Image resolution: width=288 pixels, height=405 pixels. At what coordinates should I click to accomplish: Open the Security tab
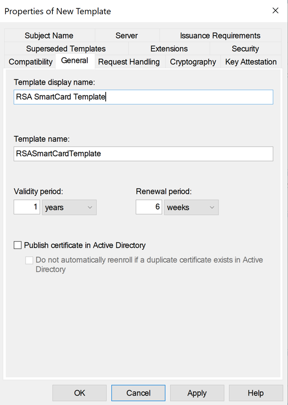(x=245, y=48)
